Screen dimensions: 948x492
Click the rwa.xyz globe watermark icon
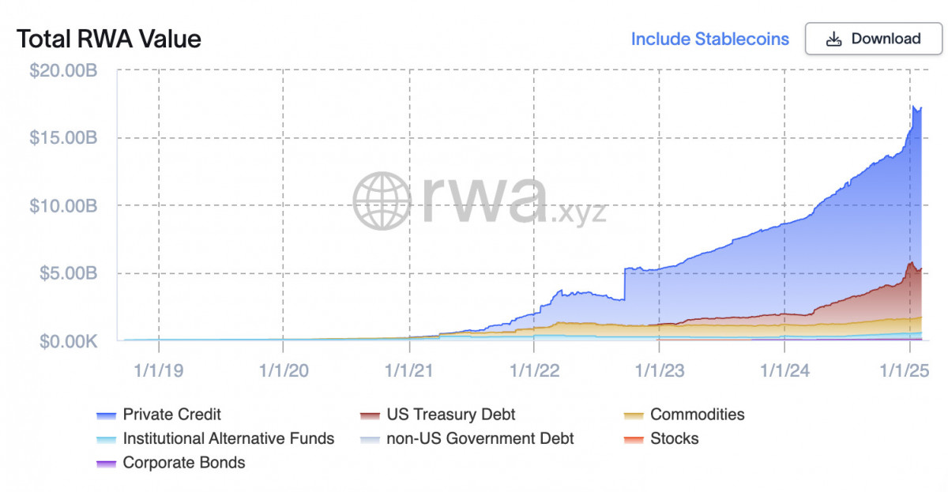(x=382, y=201)
